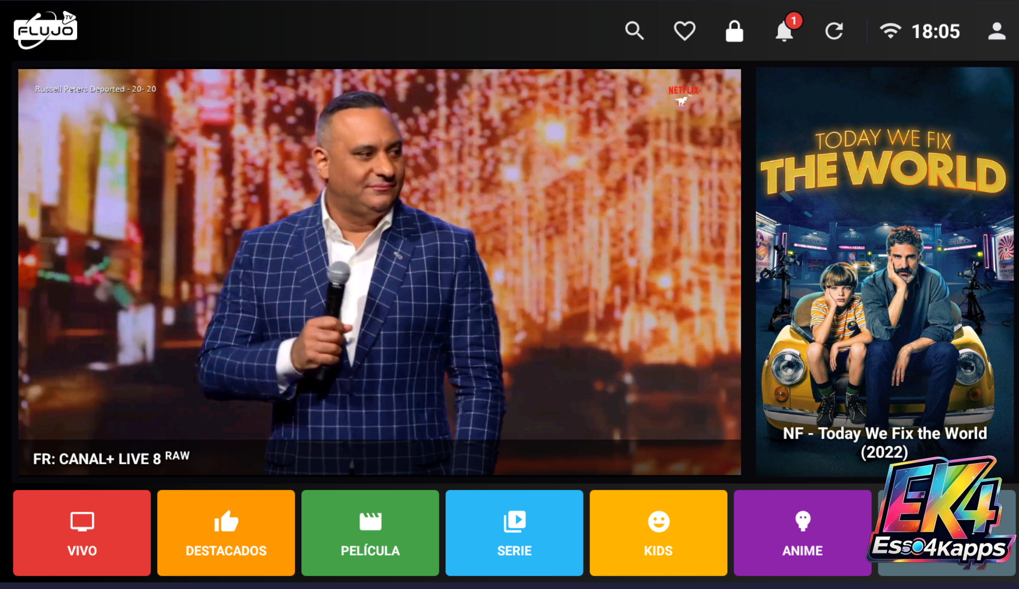Open favorites with the heart icon

(684, 31)
